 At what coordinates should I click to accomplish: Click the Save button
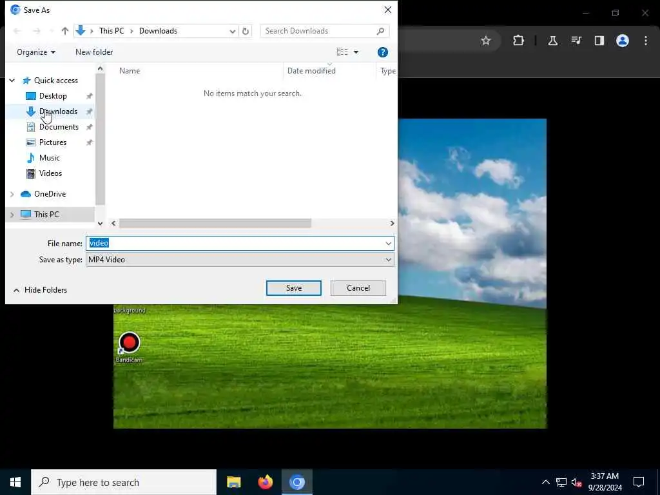[x=294, y=288]
